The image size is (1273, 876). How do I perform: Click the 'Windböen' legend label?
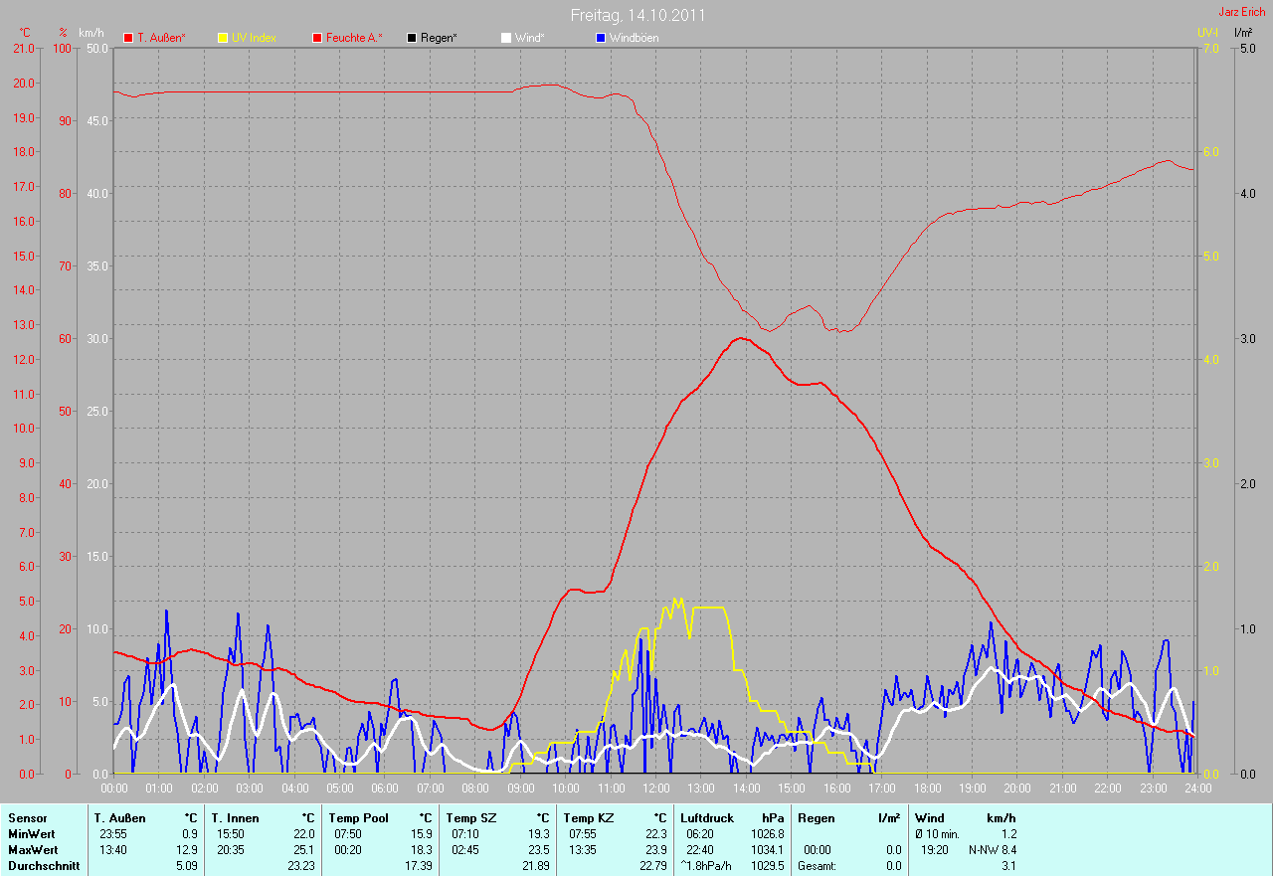(634, 38)
